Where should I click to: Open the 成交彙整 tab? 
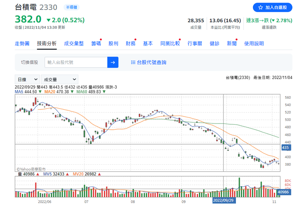coord(74,43)
